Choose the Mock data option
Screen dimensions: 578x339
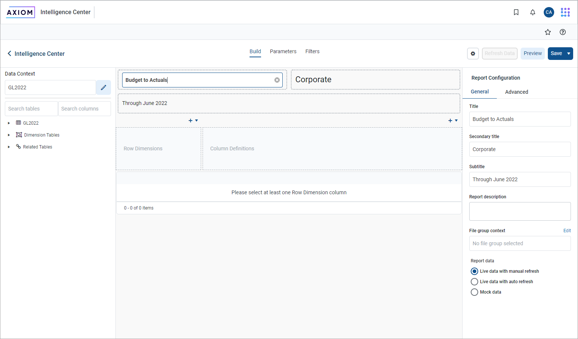tap(474, 292)
